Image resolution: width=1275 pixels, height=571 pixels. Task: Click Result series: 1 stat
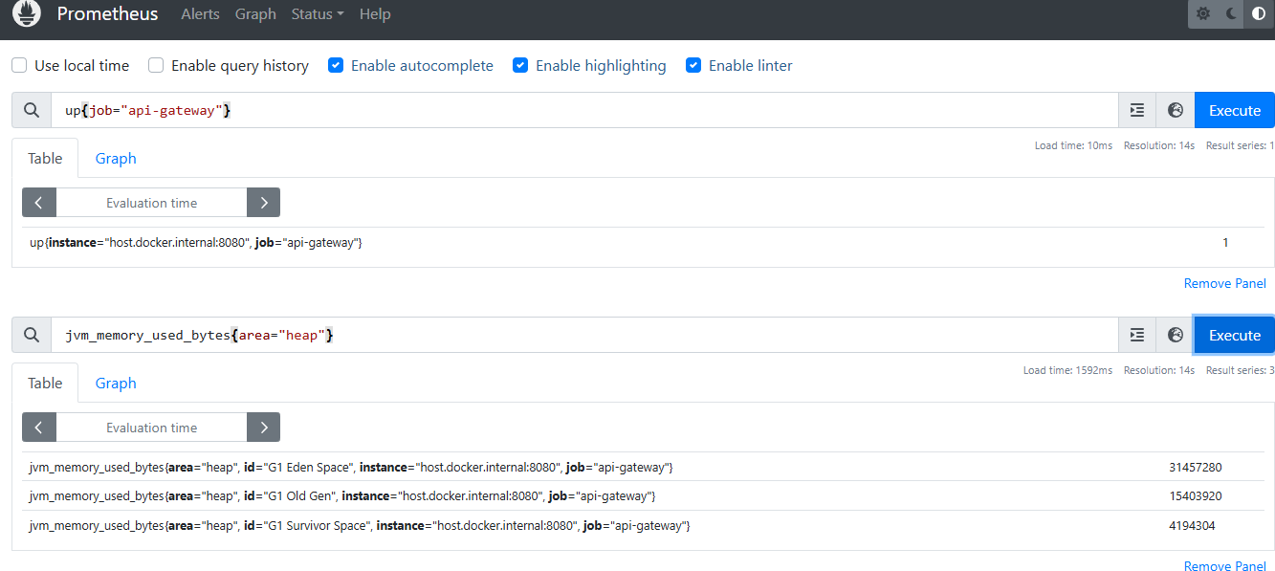tap(1240, 145)
